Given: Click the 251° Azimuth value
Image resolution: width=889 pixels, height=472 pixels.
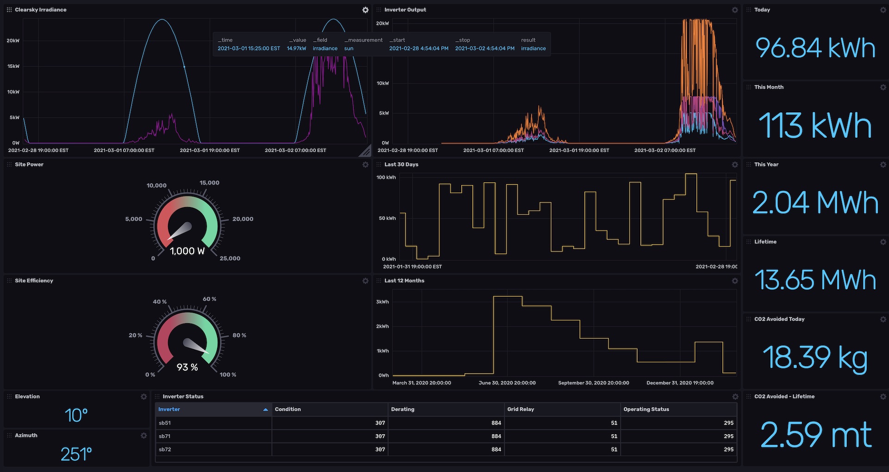Looking at the screenshot, I should pos(76,454).
